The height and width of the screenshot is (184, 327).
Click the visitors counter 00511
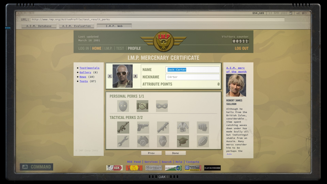point(241,41)
